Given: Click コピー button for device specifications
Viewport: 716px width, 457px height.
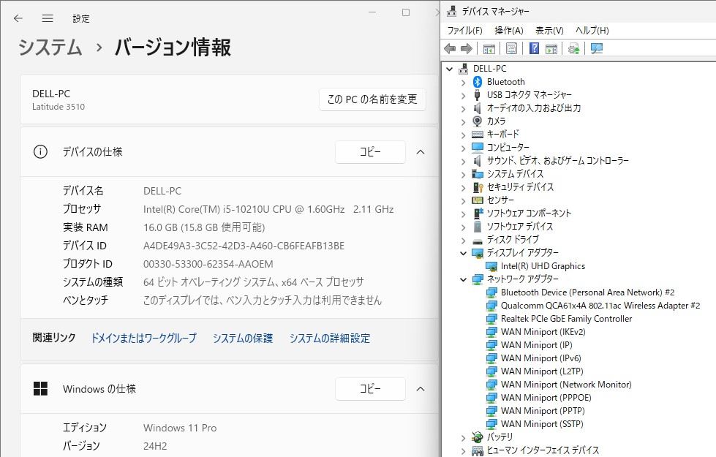Looking at the screenshot, I should pyautogui.click(x=370, y=152).
